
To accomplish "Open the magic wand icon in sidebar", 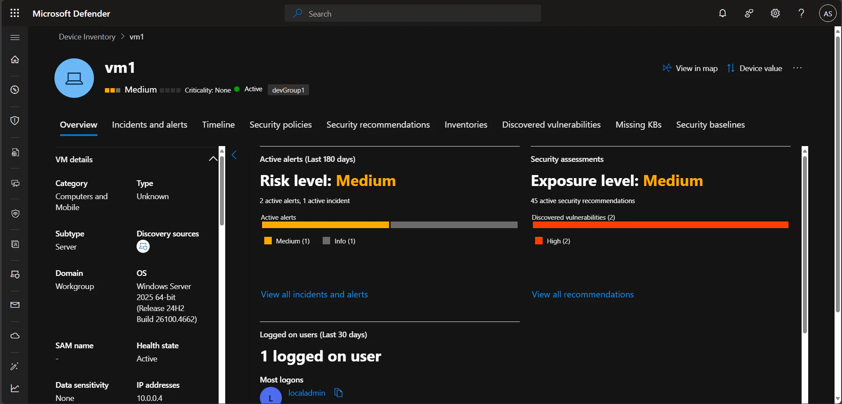I will [x=15, y=366].
